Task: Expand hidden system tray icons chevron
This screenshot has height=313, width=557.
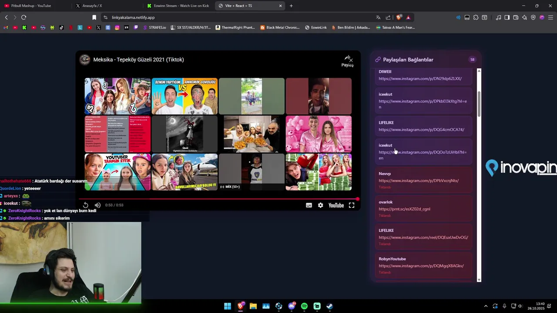Action: [x=486, y=306]
